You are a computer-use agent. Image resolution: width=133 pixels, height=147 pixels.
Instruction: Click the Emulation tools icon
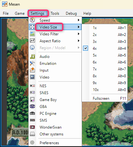32,63
